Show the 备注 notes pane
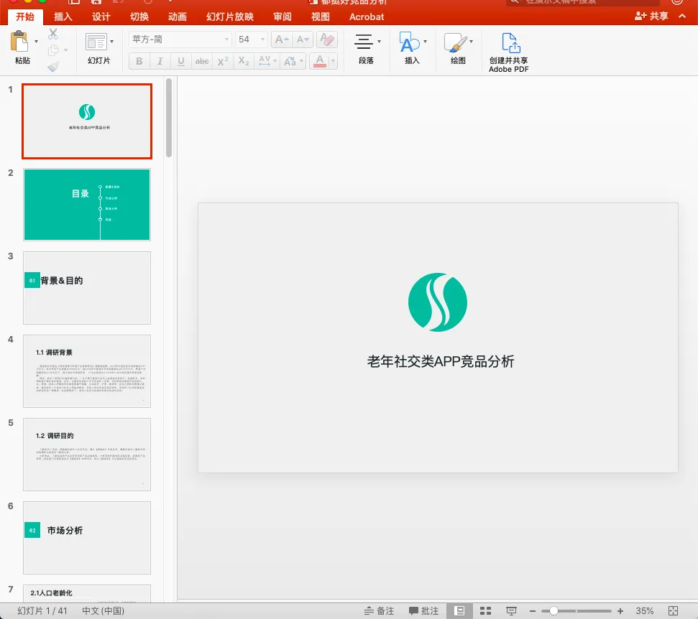This screenshot has height=619, width=698. [380, 610]
